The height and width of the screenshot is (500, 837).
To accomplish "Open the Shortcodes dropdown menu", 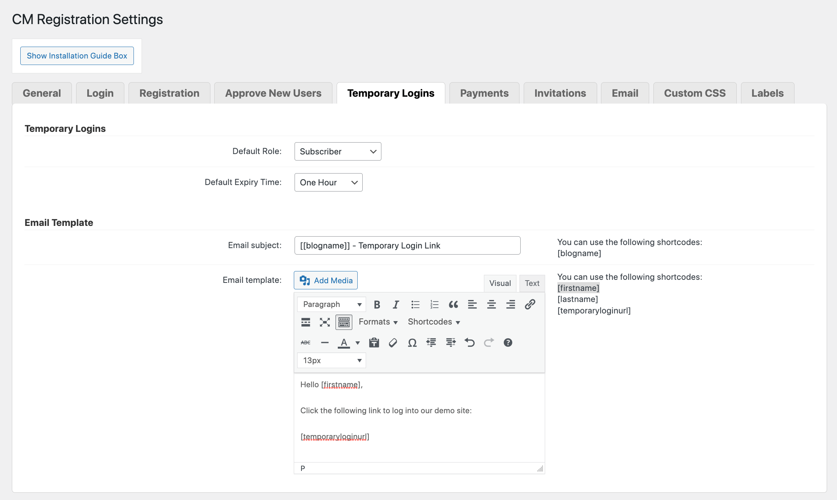I will [x=434, y=321].
